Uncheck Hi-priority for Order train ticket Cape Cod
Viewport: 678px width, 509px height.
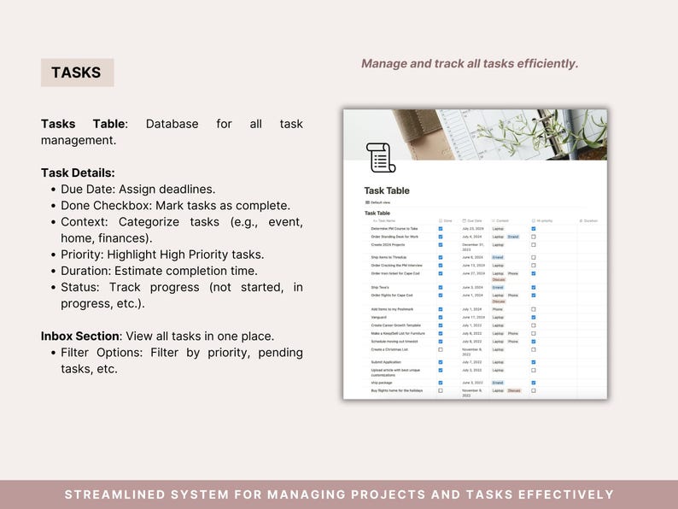533,274
